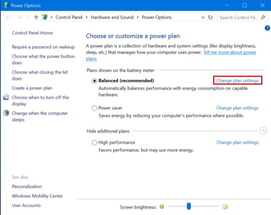
Task: Expand the chevron after Control Panel breadcrumb
Action: [86, 17]
